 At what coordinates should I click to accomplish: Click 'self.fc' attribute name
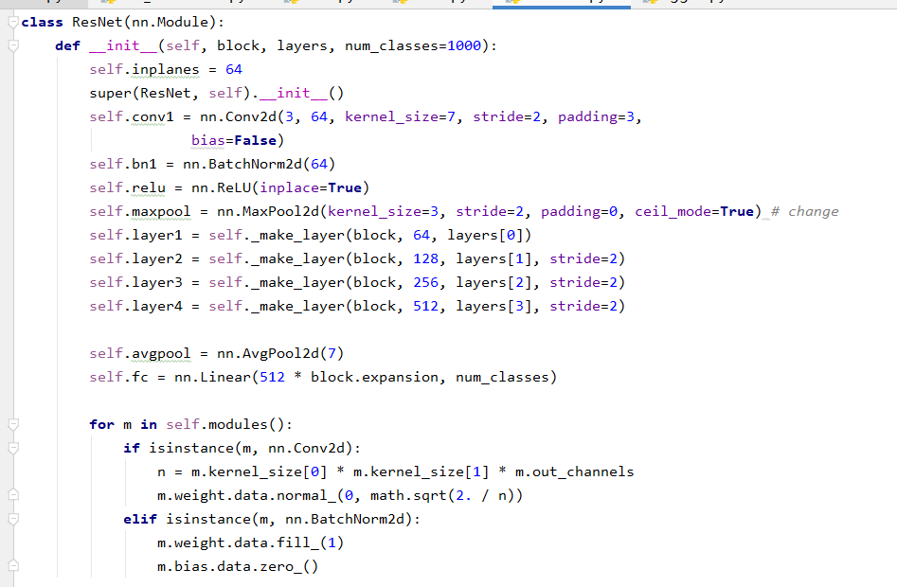tap(119, 377)
